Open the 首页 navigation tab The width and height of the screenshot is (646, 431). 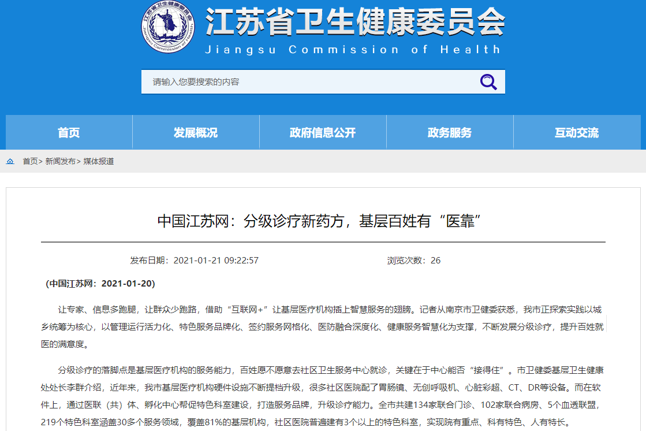(69, 133)
